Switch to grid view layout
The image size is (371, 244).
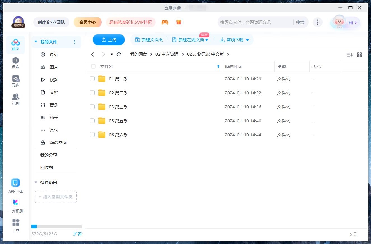coord(360,55)
